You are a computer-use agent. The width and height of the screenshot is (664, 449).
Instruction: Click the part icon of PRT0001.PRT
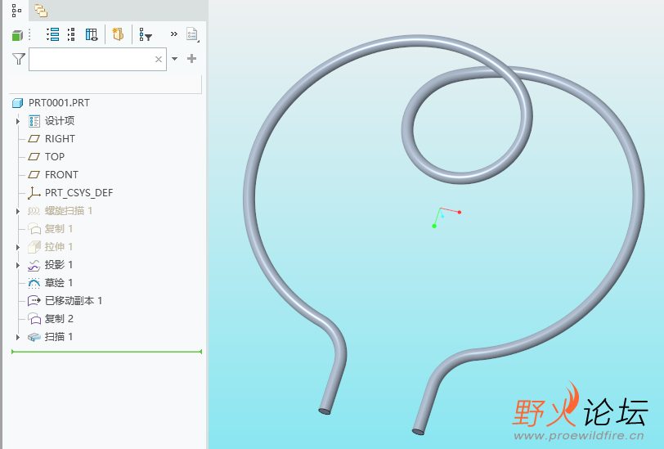pyautogui.click(x=17, y=103)
